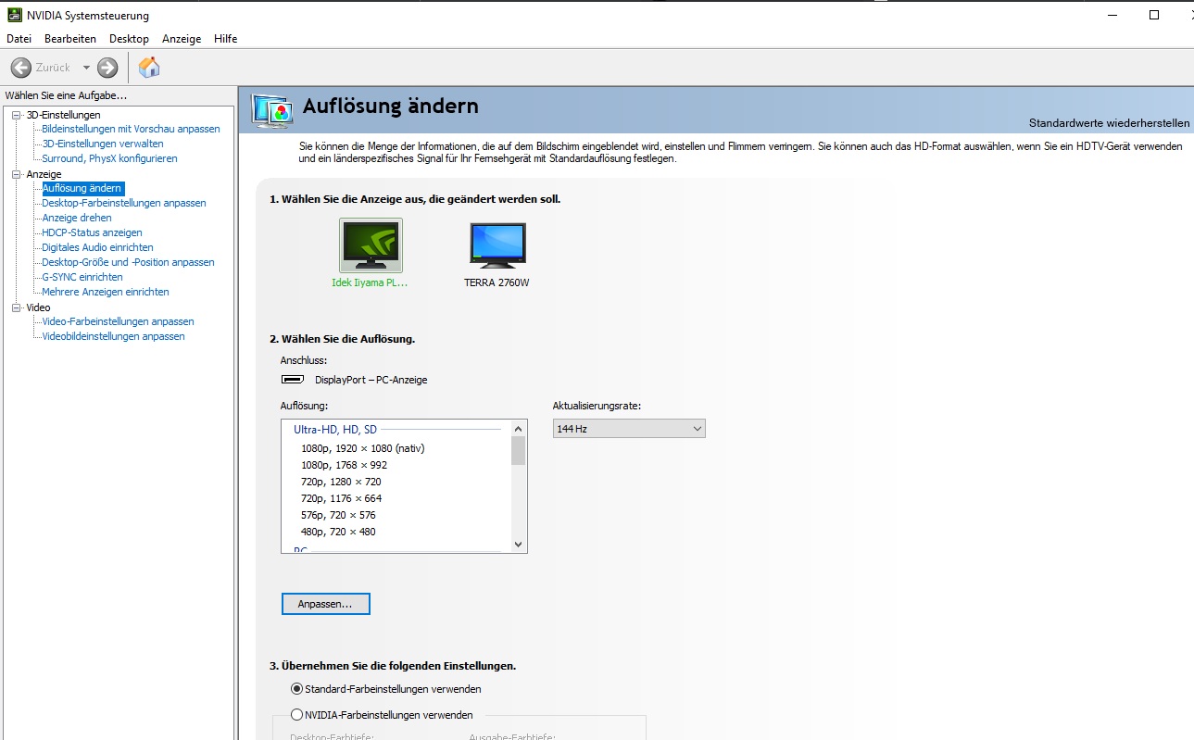
Task: Open 3D-Einstellungen verwalten
Action: click(x=103, y=144)
